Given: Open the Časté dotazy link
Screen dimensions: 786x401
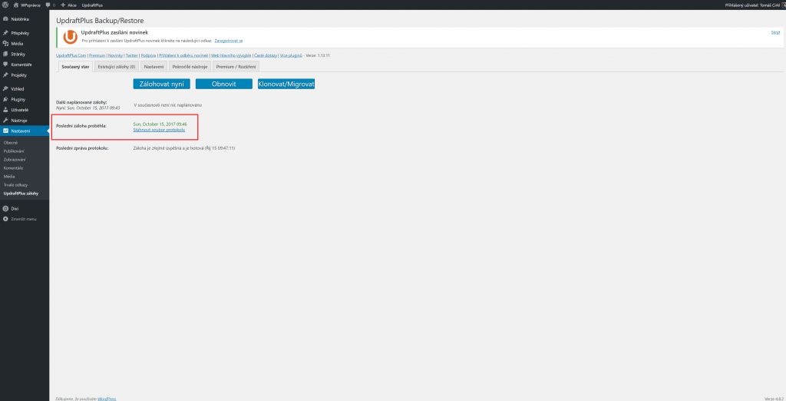Looking at the screenshot, I should (266, 55).
